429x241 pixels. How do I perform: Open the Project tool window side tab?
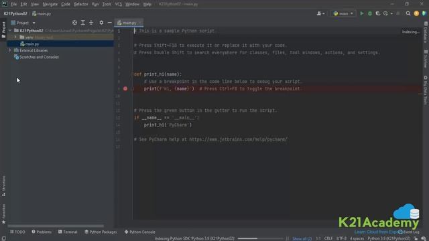(3, 29)
